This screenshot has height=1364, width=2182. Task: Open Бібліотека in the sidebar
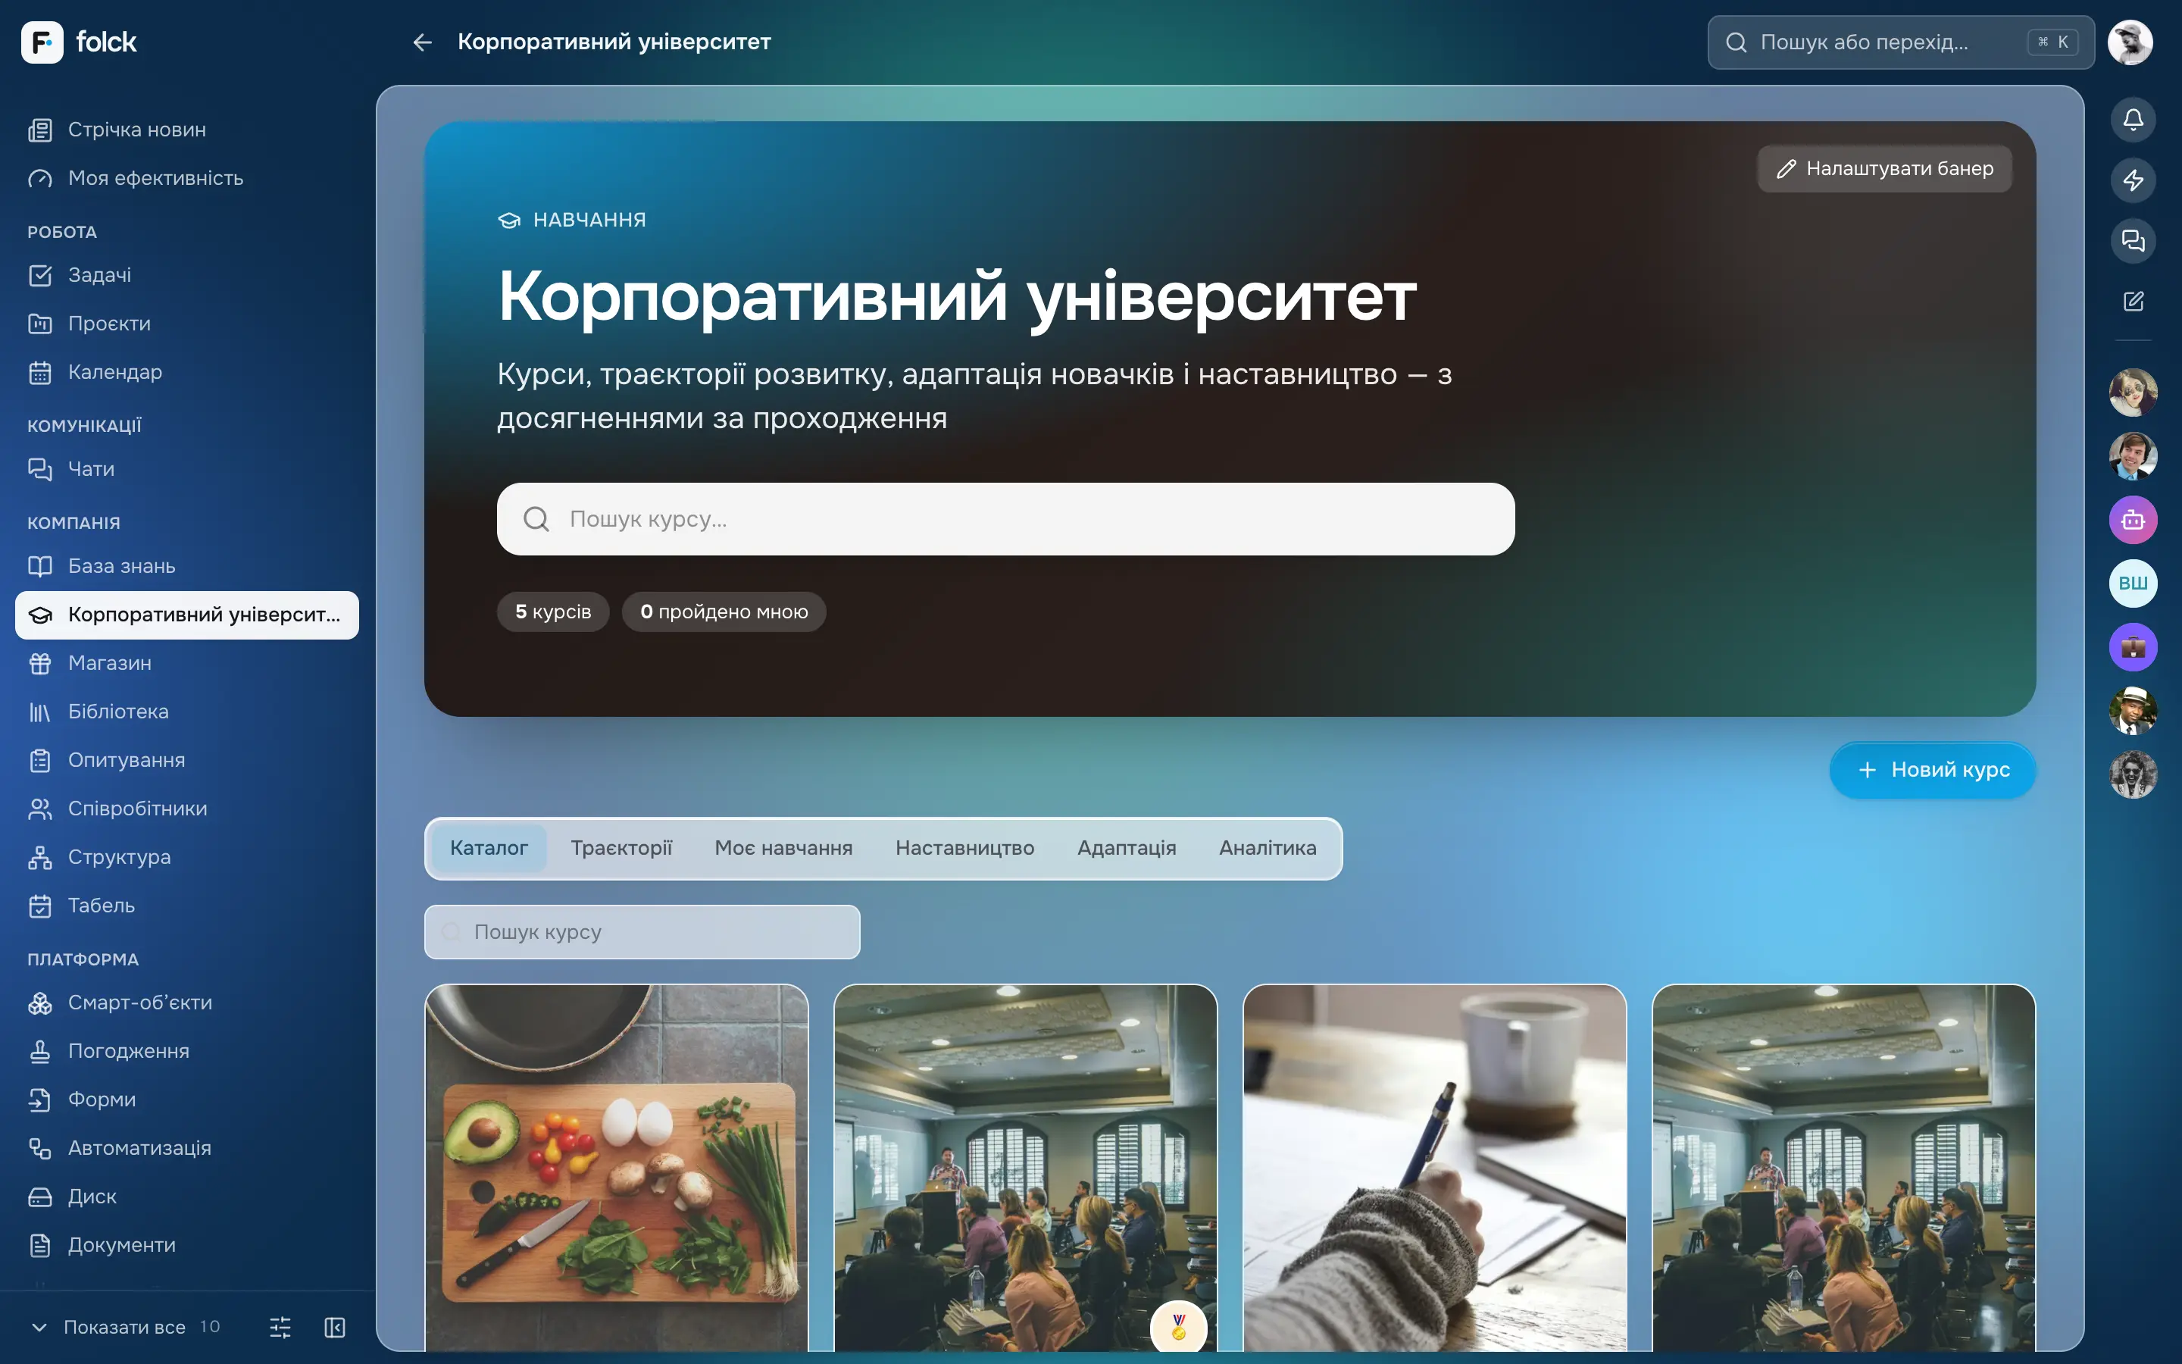[x=186, y=712]
